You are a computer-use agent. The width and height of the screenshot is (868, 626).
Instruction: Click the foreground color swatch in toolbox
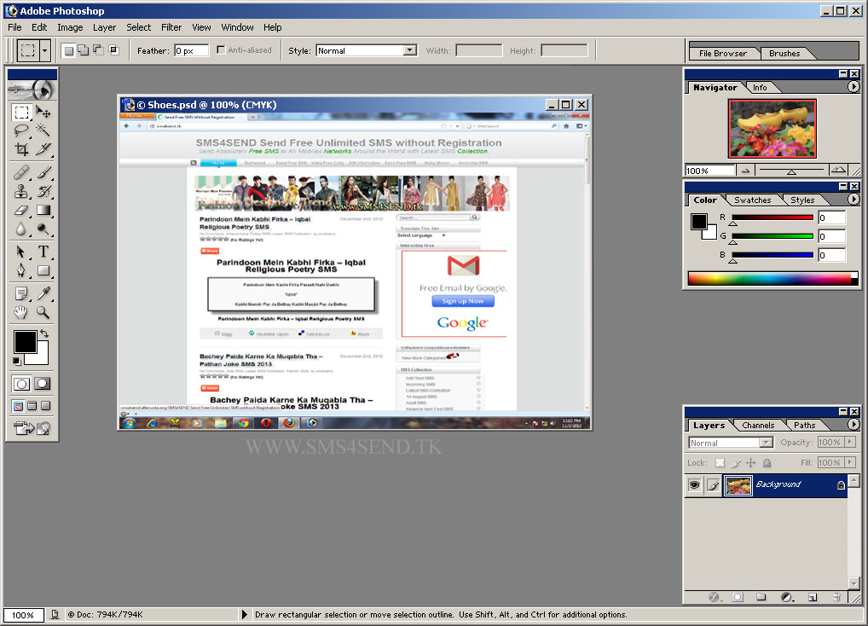[25, 341]
